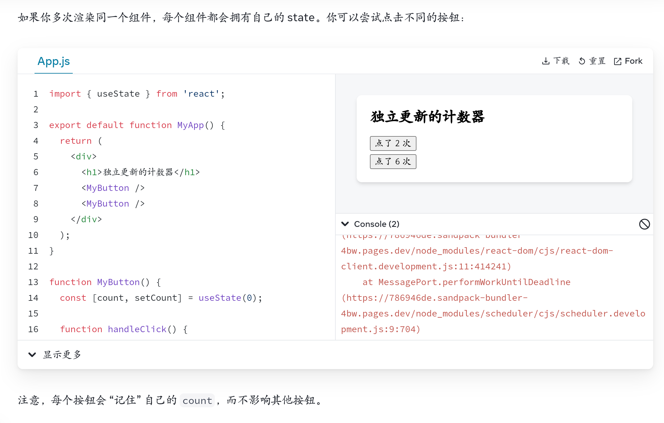Click line number 13 in the gutter
The height and width of the screenshot is (423, 664).
click(x=33, y=282)
